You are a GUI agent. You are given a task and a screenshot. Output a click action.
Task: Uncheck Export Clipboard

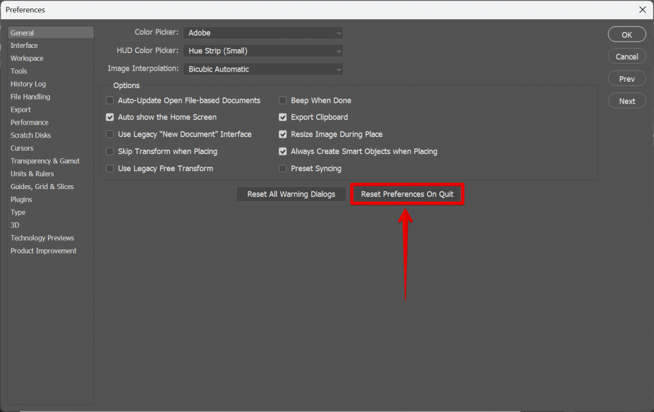pyautogui.click(x=282, y=117)
